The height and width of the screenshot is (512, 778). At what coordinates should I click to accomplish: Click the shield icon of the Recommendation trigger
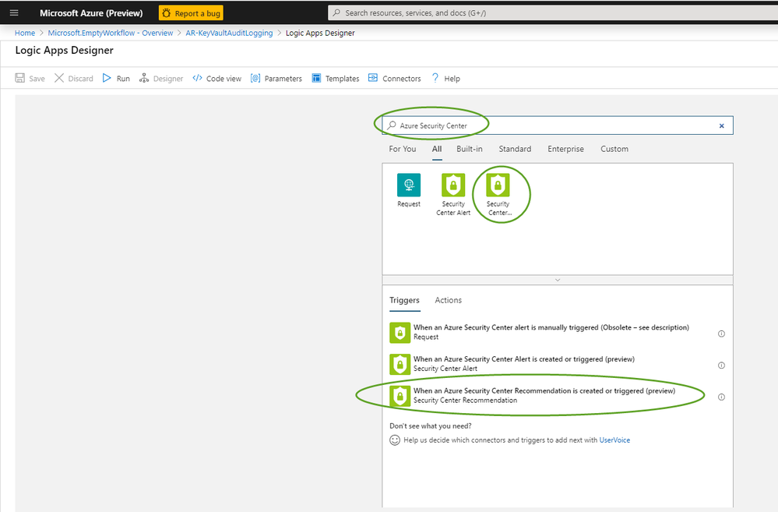pyautogui.click(x=400, y=397)
